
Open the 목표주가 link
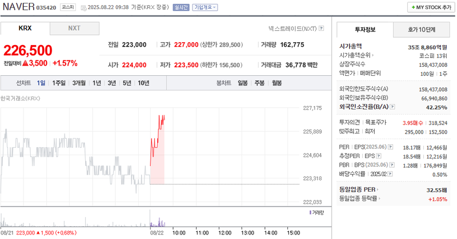click(376, 122)
